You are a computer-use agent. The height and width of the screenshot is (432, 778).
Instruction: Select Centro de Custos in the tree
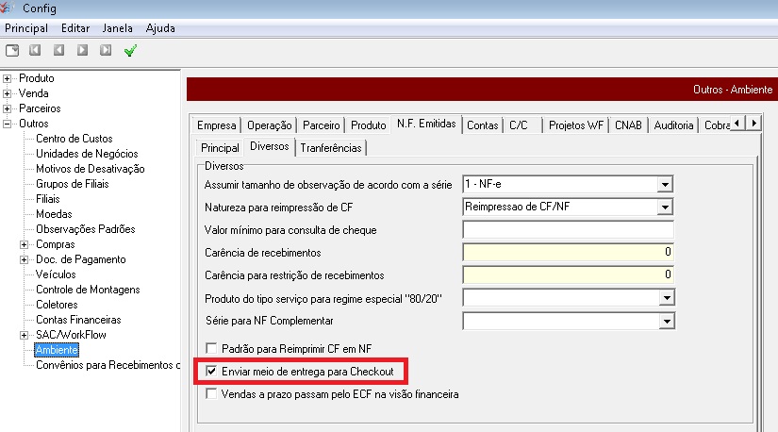[x=74, y=139]
